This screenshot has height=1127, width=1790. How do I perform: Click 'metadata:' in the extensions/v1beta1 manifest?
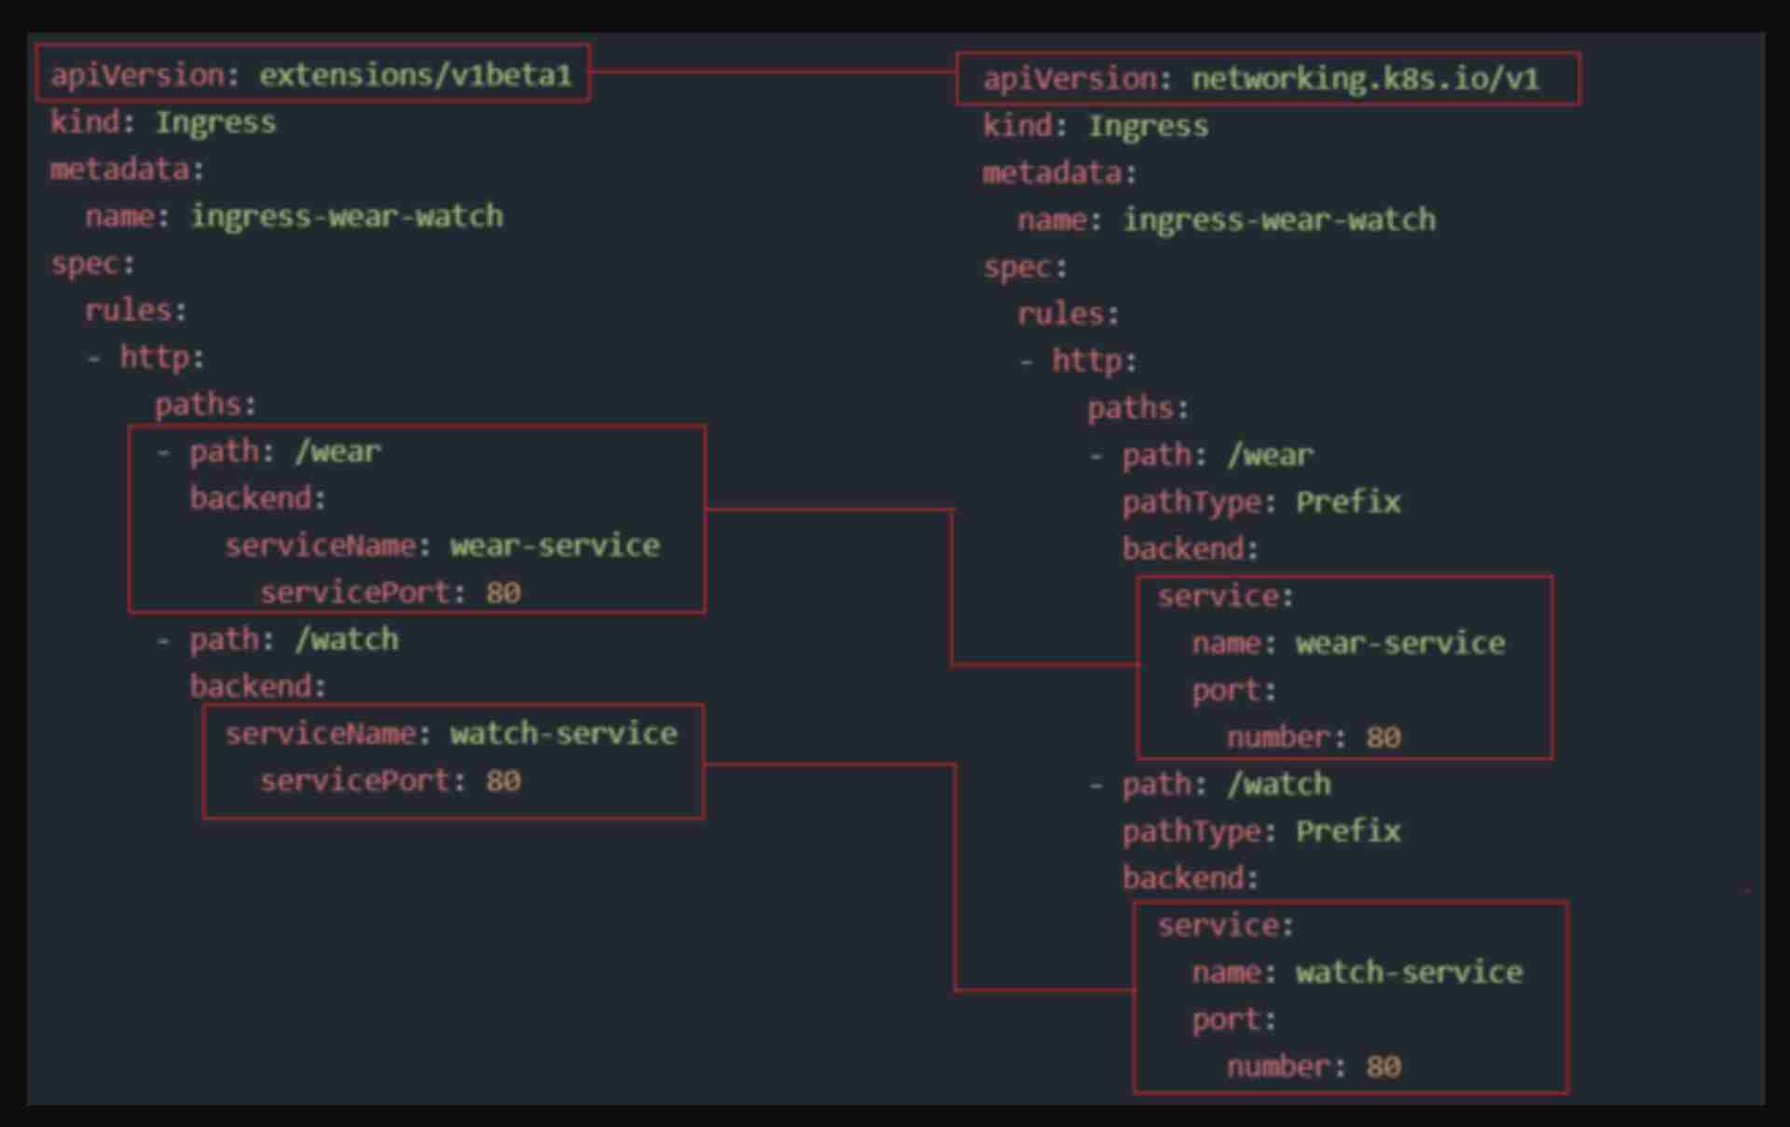point(128,169)
